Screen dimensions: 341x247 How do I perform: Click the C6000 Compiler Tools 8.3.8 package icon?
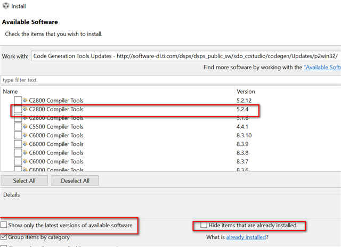[25, 153]
